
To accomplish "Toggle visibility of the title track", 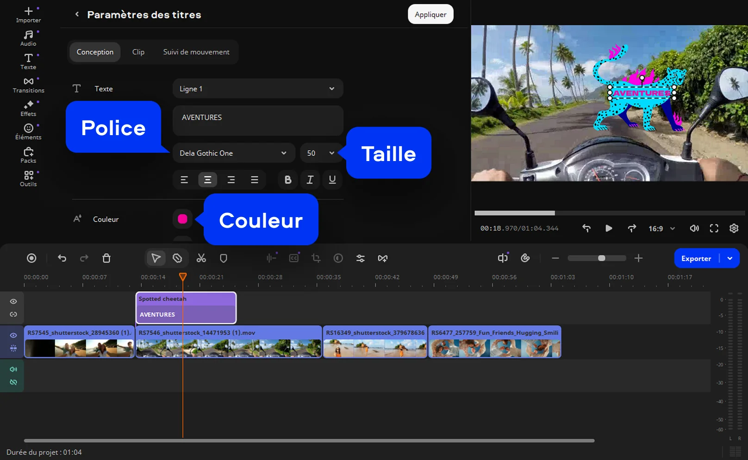I will coord(13,301).
